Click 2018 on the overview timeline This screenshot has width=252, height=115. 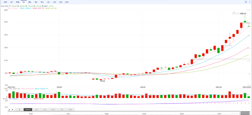point(106,114)
